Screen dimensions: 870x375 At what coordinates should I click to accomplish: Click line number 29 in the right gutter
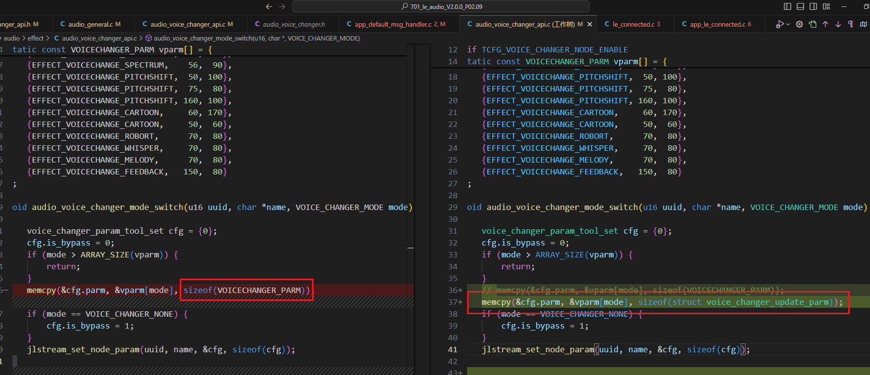click(x=453, y=207)
